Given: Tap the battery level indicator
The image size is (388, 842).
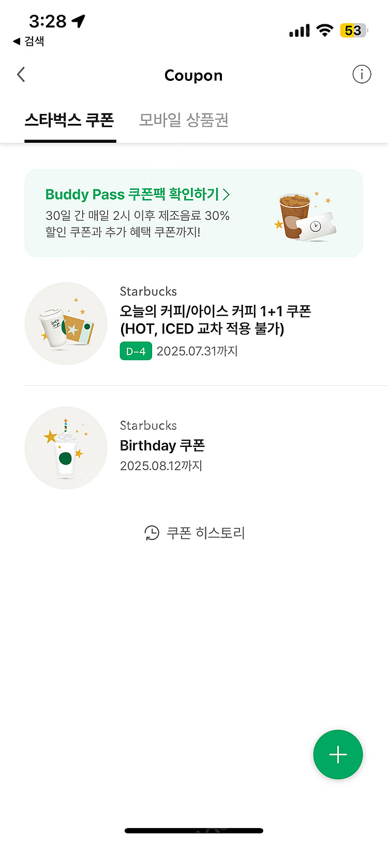Looking at the screenshot, I should (x=353, y=31).
